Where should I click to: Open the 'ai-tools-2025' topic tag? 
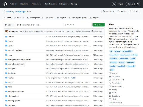point(127,51)
